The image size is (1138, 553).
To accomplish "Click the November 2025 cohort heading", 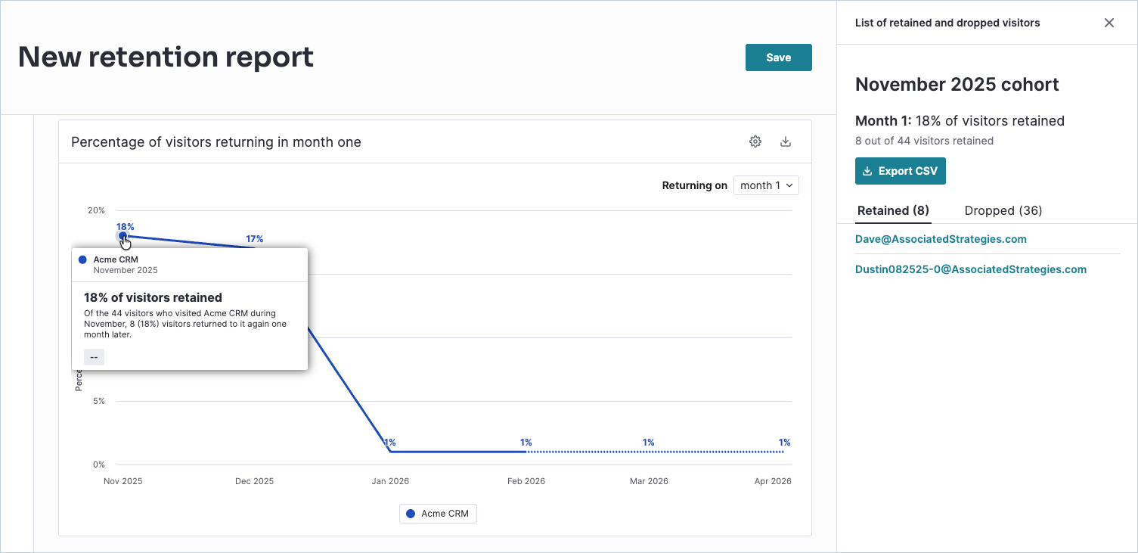I will (957, 85).
